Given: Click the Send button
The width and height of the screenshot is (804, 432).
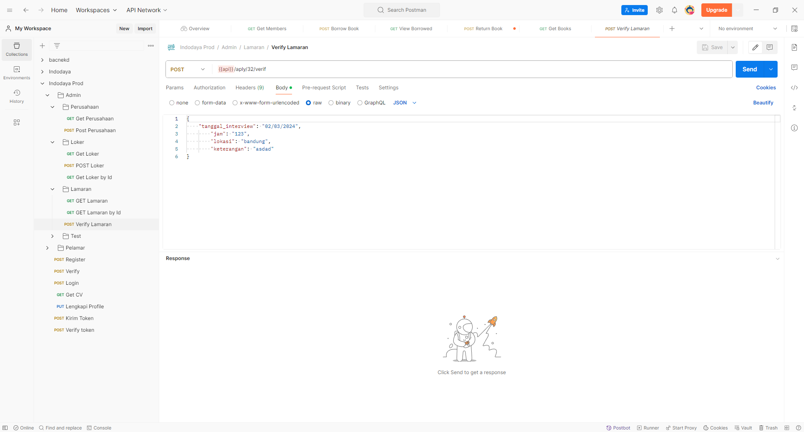Looking at the screenshot, I should tap(750, 69).
